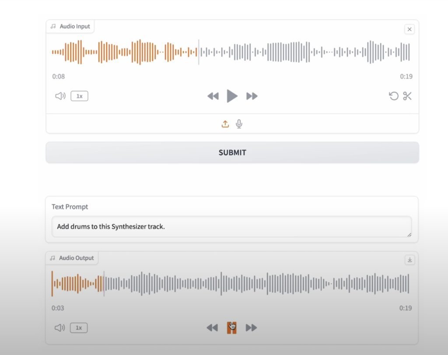
Task: Toggle Audio Output volume mute
Action: [59, 327]
